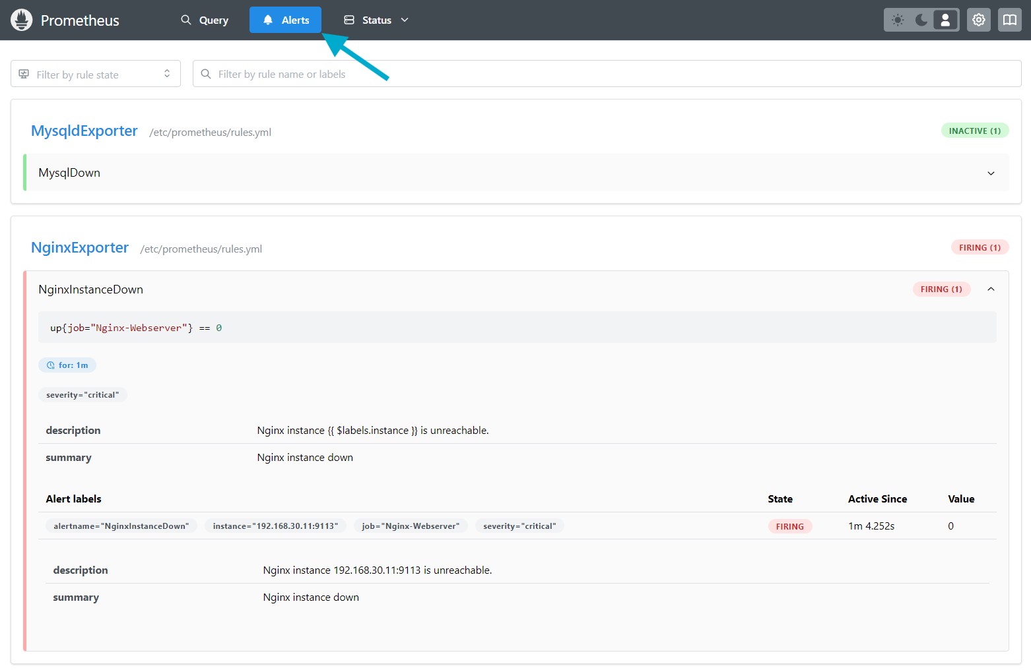This screenshot has height=670, width=1031.
Task: Click the bell icon on Alerts button
Action: [267, 19]
